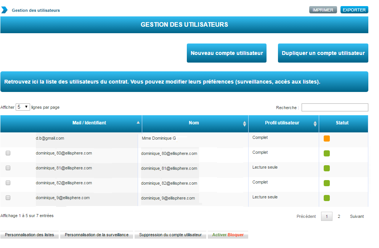Click the EXPORTER button
379x248 pixels.
(x=354, y=10)
